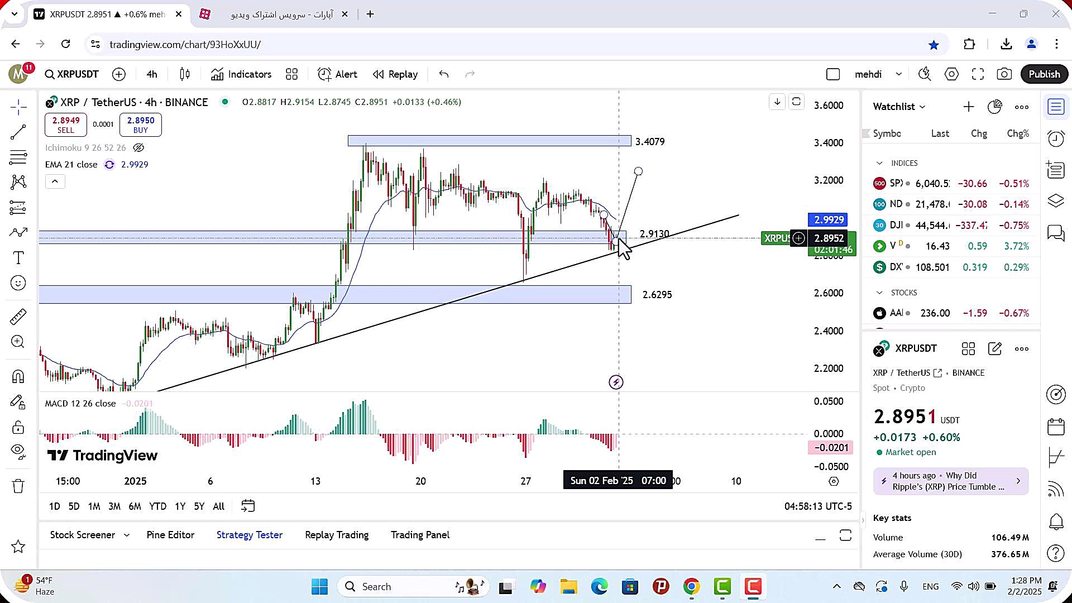Switch to the Pine Editor tab
Screen dimensions: 1072x603
pyautogui.click(x=170, y=535)
